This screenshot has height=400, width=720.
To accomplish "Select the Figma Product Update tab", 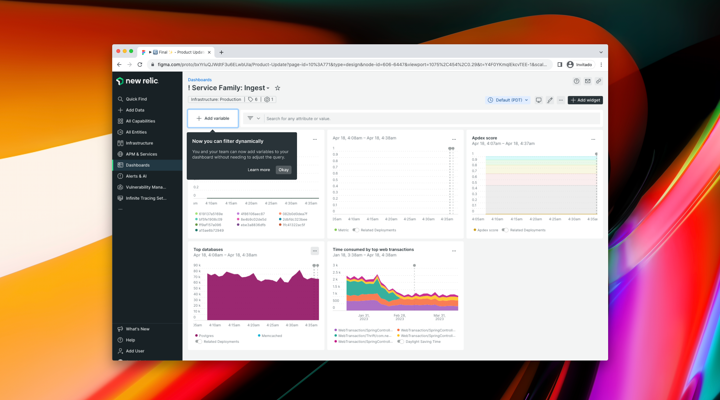I will [x=176, y=52].
